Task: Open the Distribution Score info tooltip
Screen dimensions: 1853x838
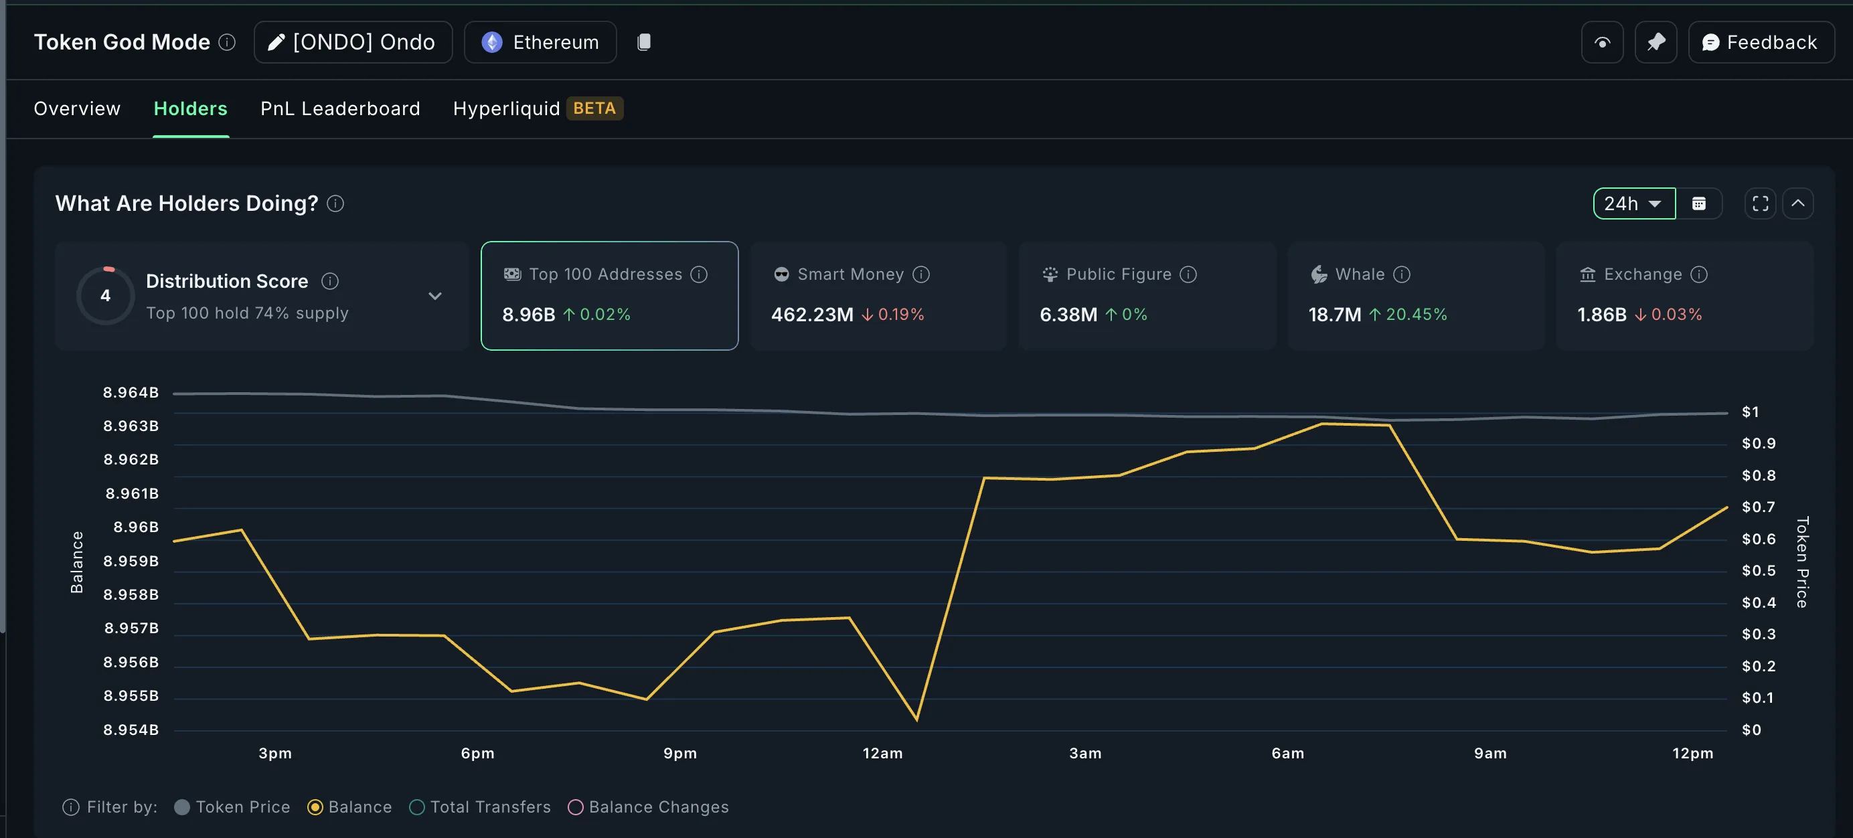Action: 330,280
